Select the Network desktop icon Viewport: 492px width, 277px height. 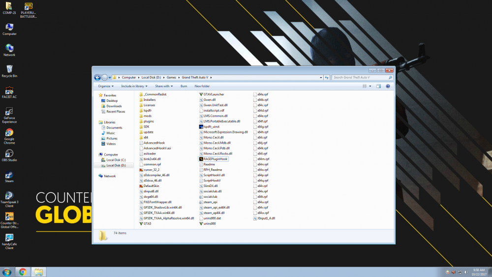click(x=9, y=50)
